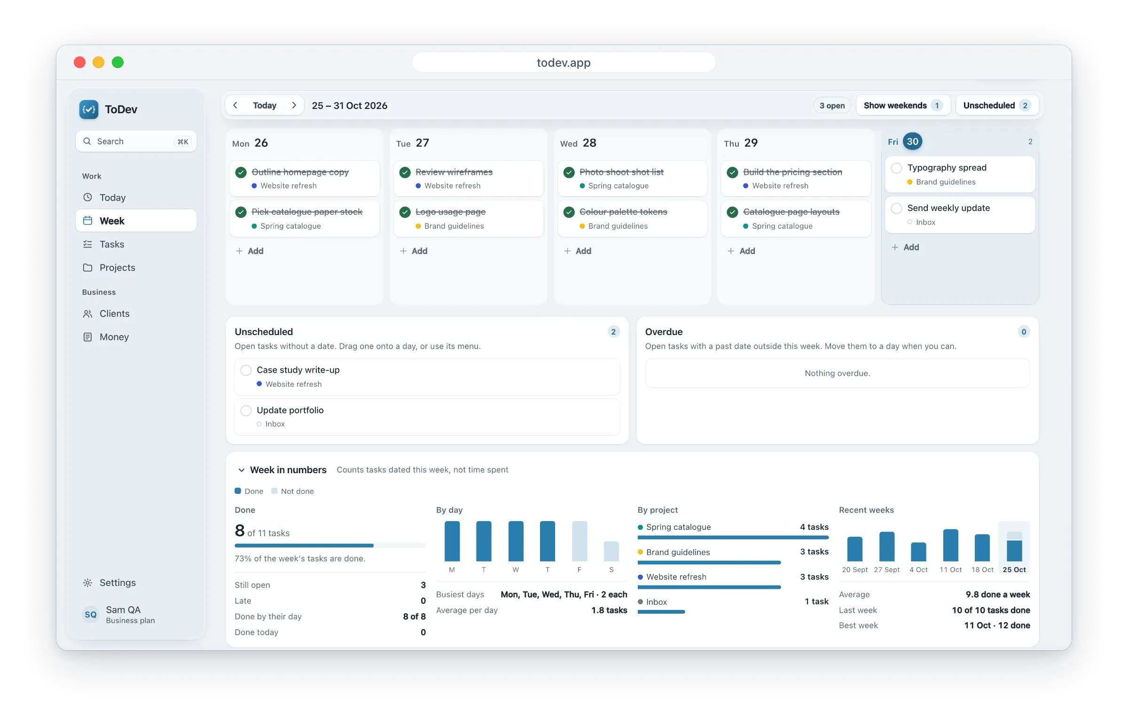Open the Money receipt icon
The width and height of the screenshot is (1128, 718).
click(x=87, y=337)
